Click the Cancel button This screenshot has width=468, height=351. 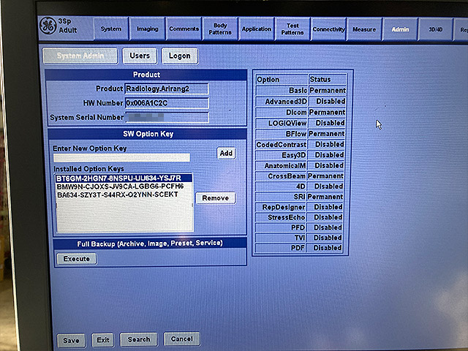[x=182, y=339]
